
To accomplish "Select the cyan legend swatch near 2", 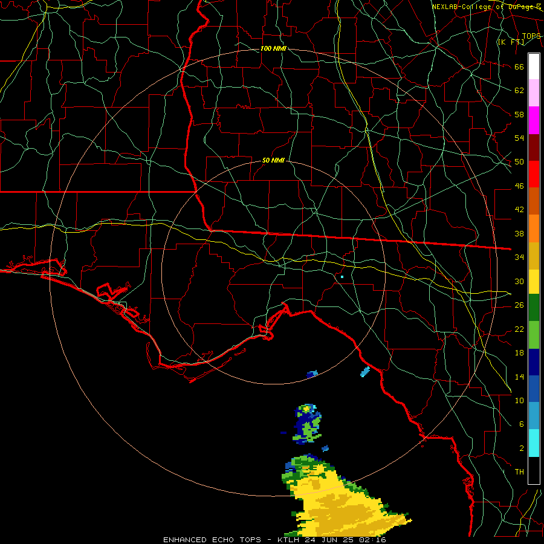I will (534, 443).
